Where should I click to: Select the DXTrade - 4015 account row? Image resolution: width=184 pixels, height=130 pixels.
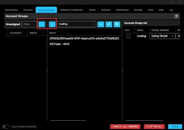coord(84,44)
